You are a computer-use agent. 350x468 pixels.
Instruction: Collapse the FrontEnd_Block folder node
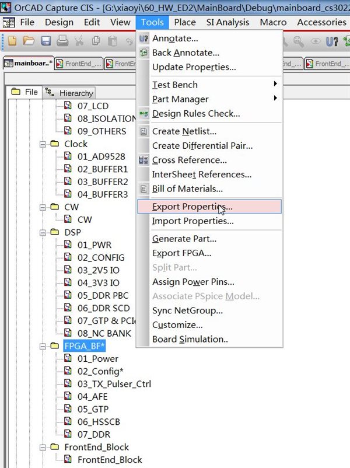pos(43,447)
